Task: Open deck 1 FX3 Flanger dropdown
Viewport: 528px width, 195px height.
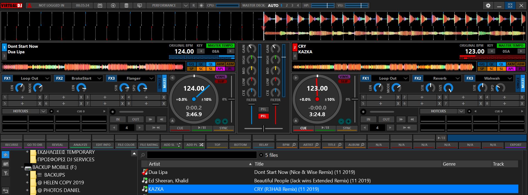Action: click(151, 78)
